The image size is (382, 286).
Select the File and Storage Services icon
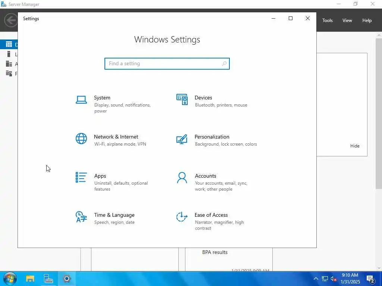(x=9, y=73)
